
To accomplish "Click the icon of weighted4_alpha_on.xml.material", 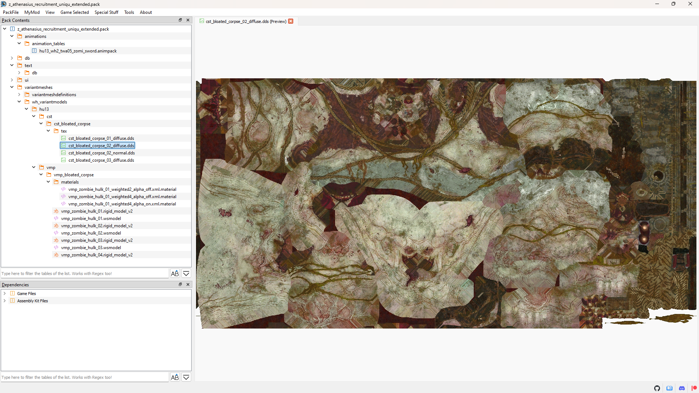I will [63, 204].
